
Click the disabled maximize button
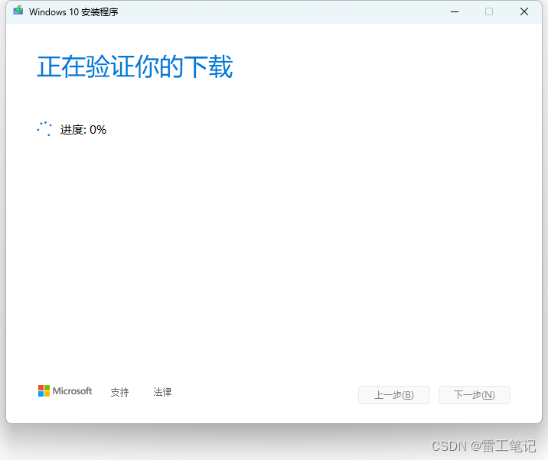click(489, 12)
